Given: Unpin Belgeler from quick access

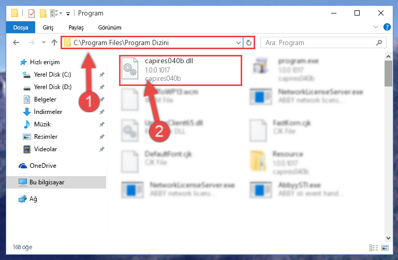Looking at the screenshot, I should click(102, 99).
